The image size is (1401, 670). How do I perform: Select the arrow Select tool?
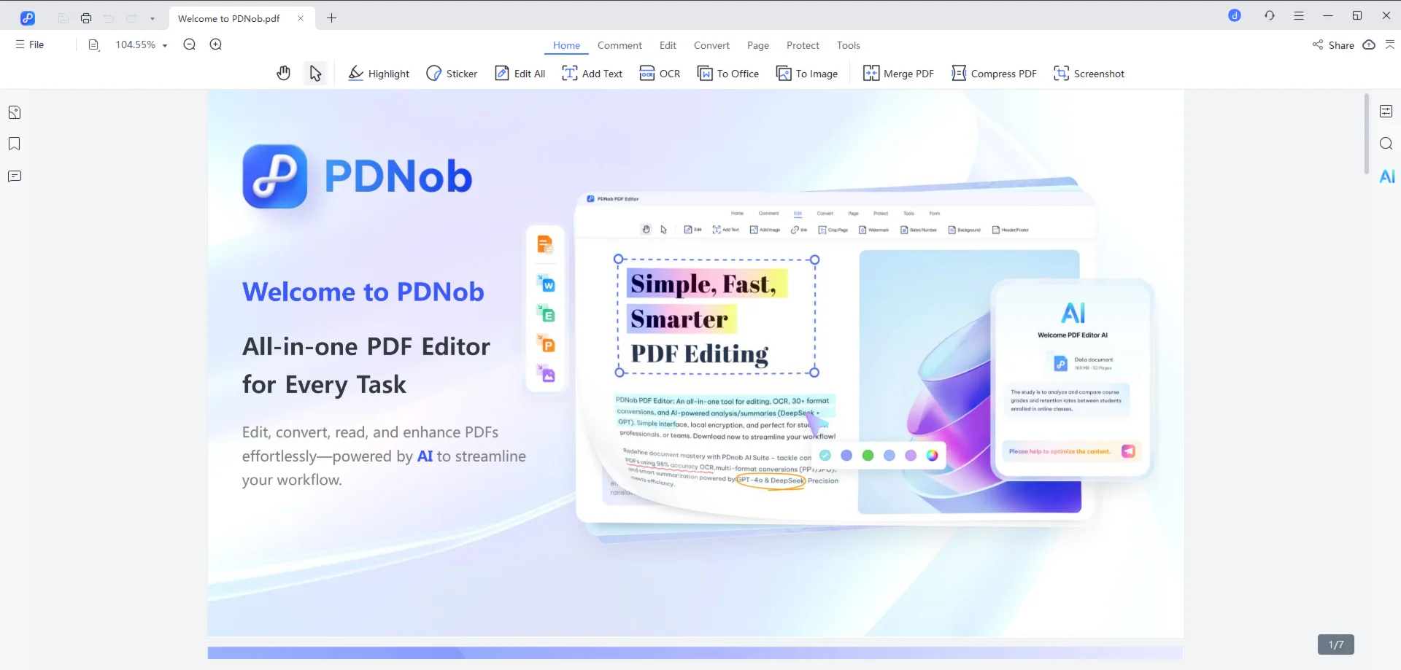point(315,73)
